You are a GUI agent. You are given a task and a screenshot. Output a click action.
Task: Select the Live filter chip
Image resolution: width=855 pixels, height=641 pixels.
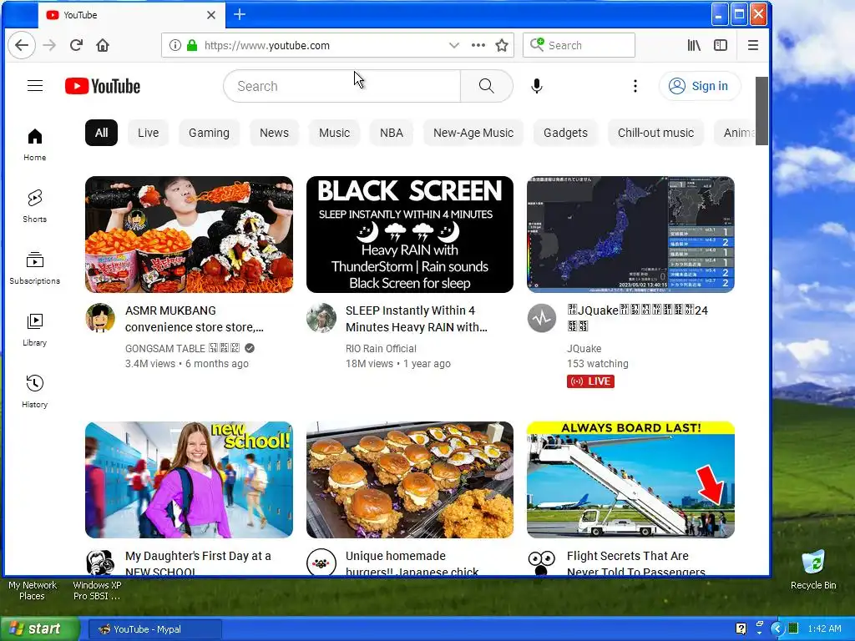pos(148,133)
